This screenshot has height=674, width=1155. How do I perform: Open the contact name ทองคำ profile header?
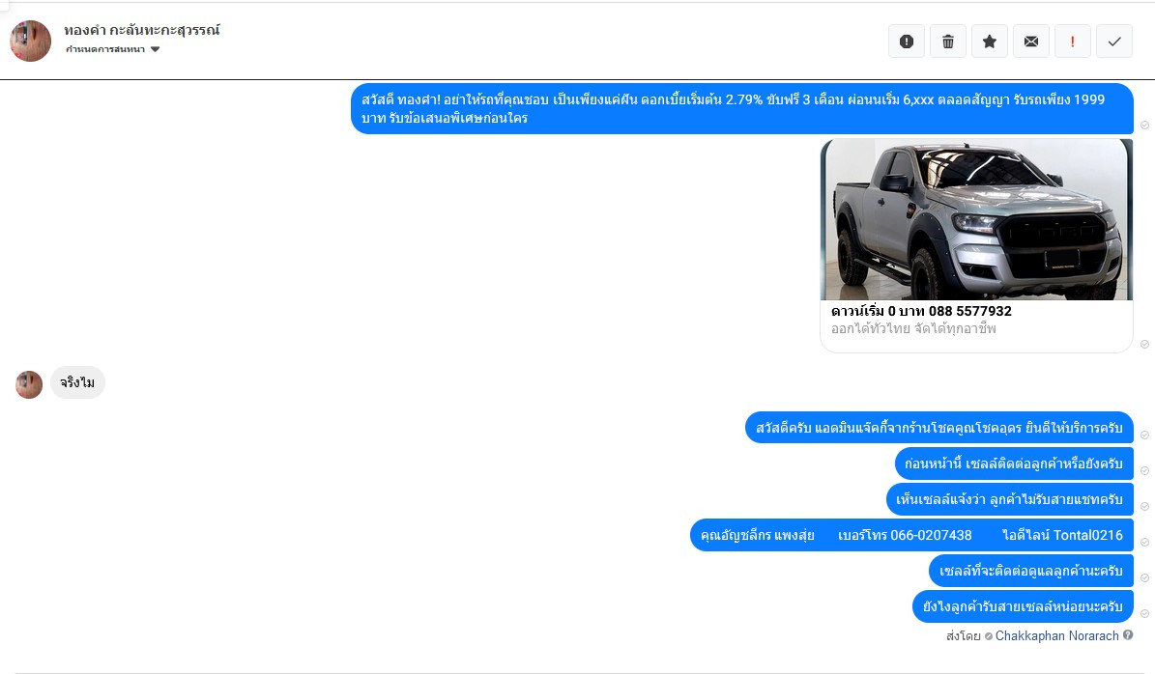click(x=141, y=30)
